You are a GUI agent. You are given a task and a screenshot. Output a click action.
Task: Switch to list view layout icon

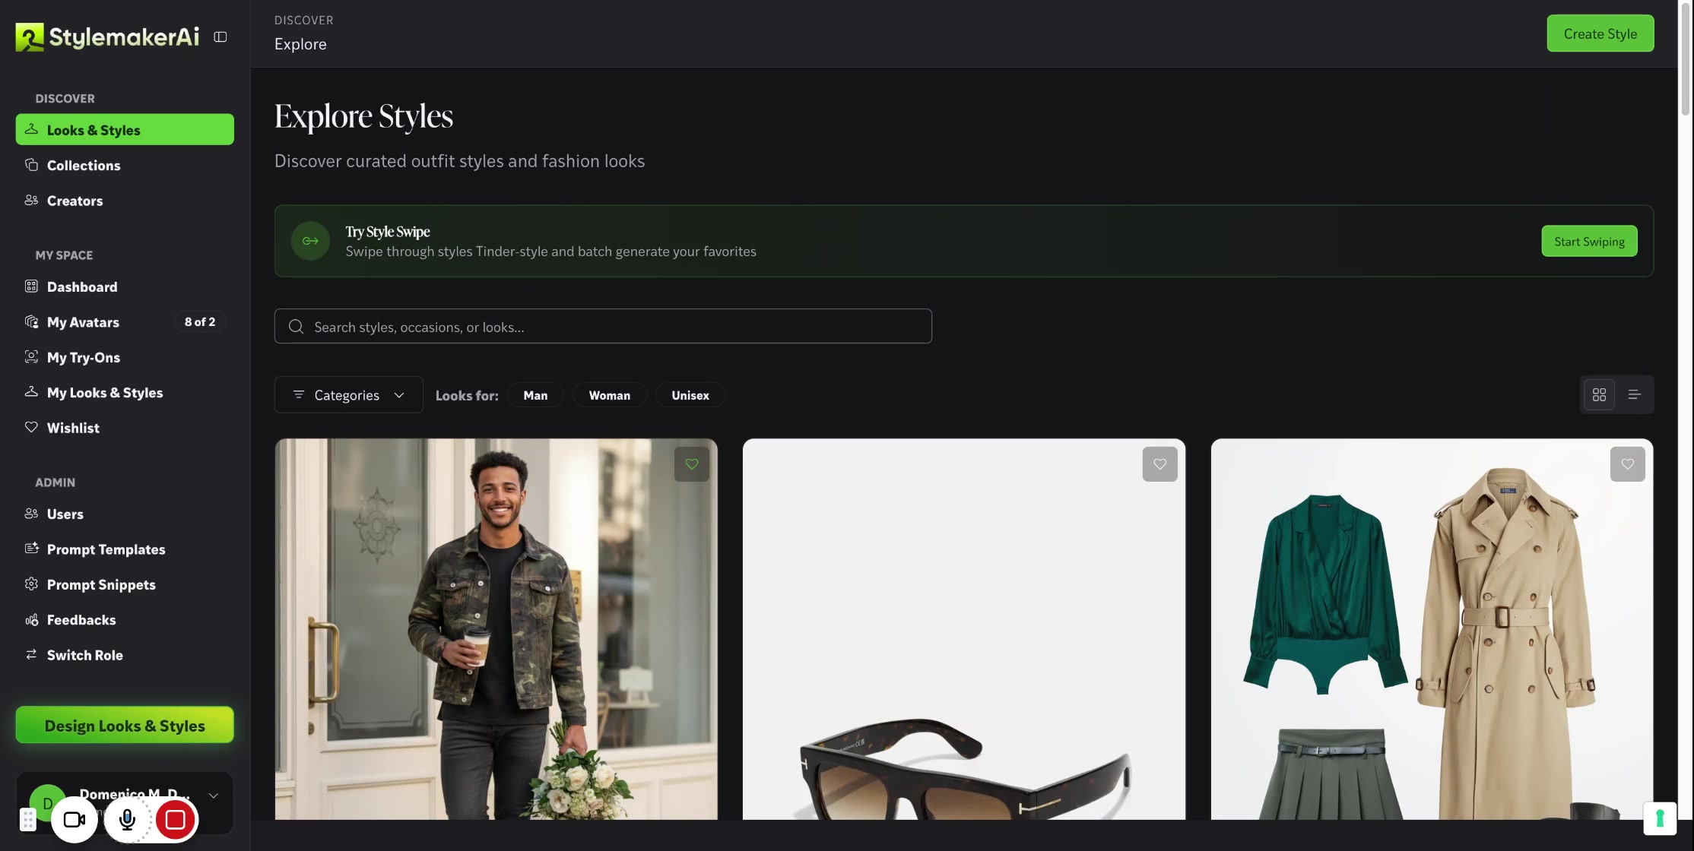[1634, 394]
